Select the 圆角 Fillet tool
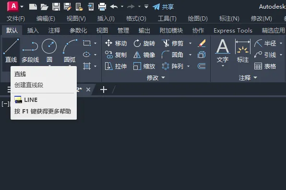 point(172,55)
